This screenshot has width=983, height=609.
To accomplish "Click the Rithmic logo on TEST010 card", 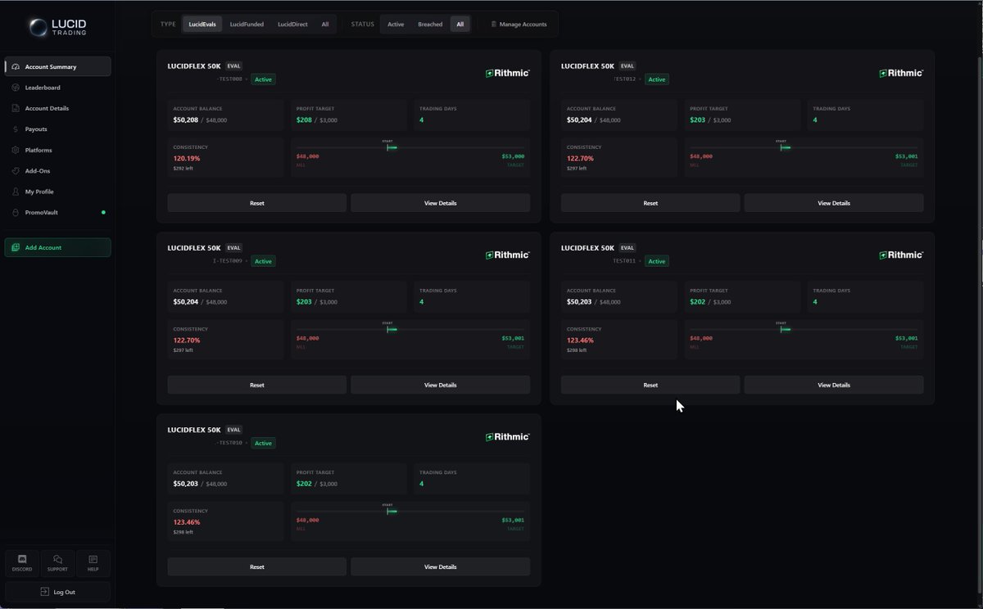I will click(507, 436).
